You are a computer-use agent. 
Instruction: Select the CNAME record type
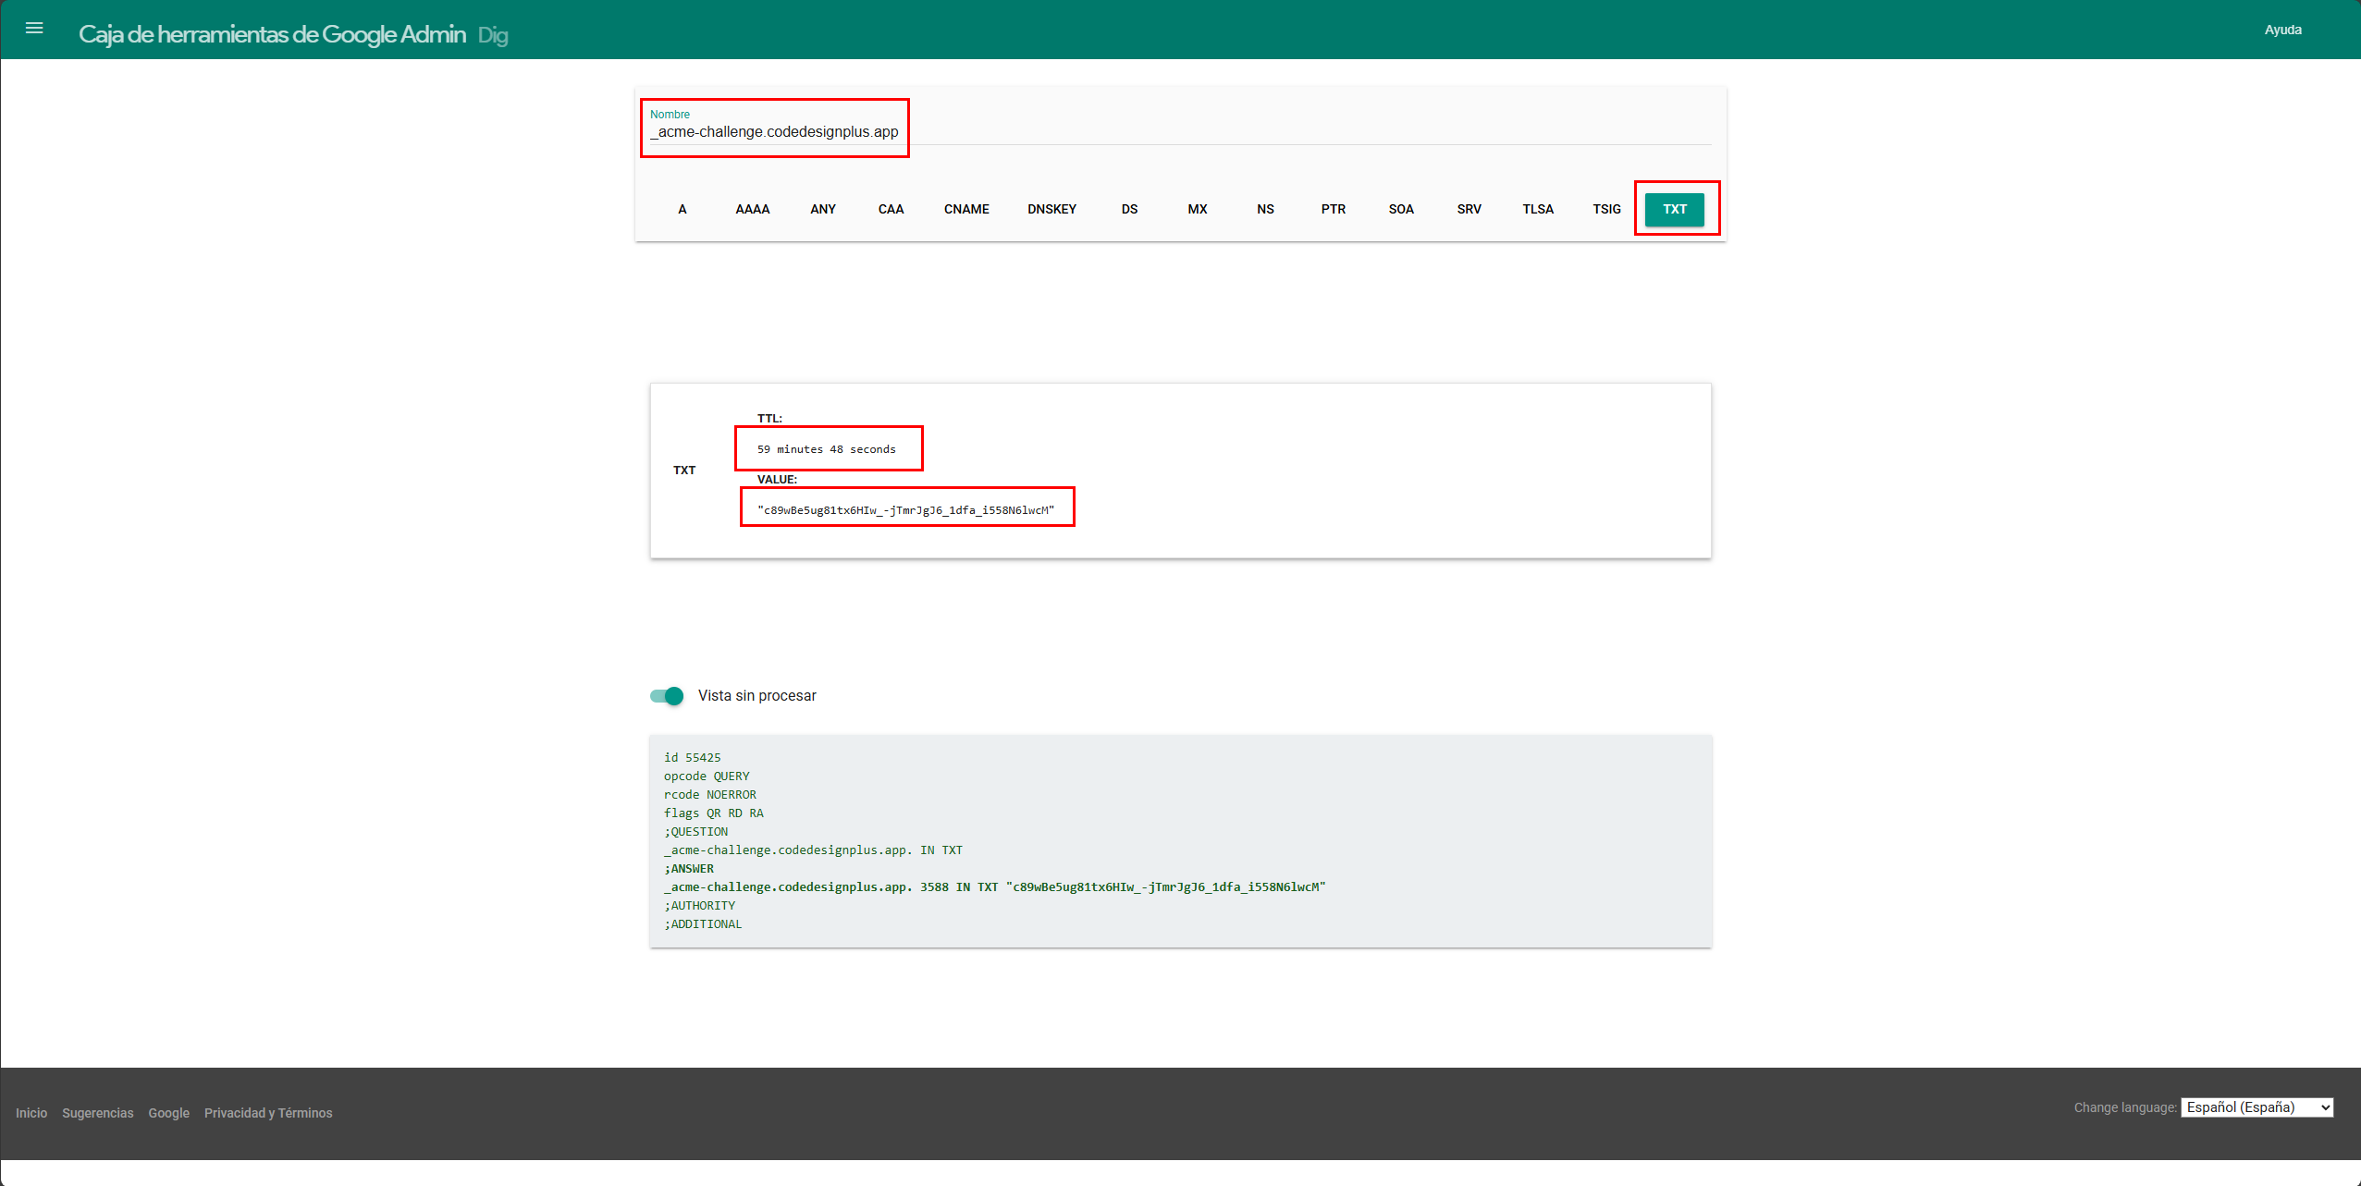click(966, 209)
